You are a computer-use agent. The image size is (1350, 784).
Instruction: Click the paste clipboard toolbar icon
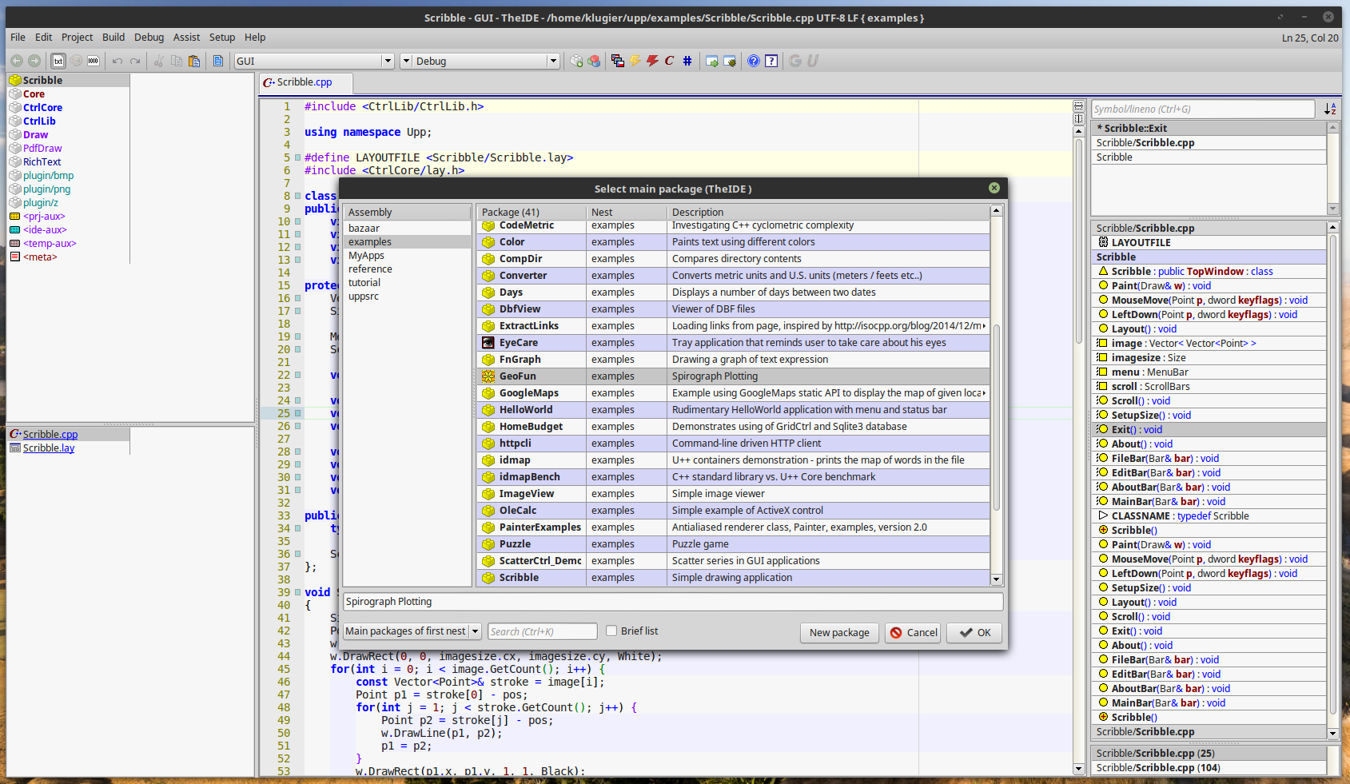click(x=193, y=61)
